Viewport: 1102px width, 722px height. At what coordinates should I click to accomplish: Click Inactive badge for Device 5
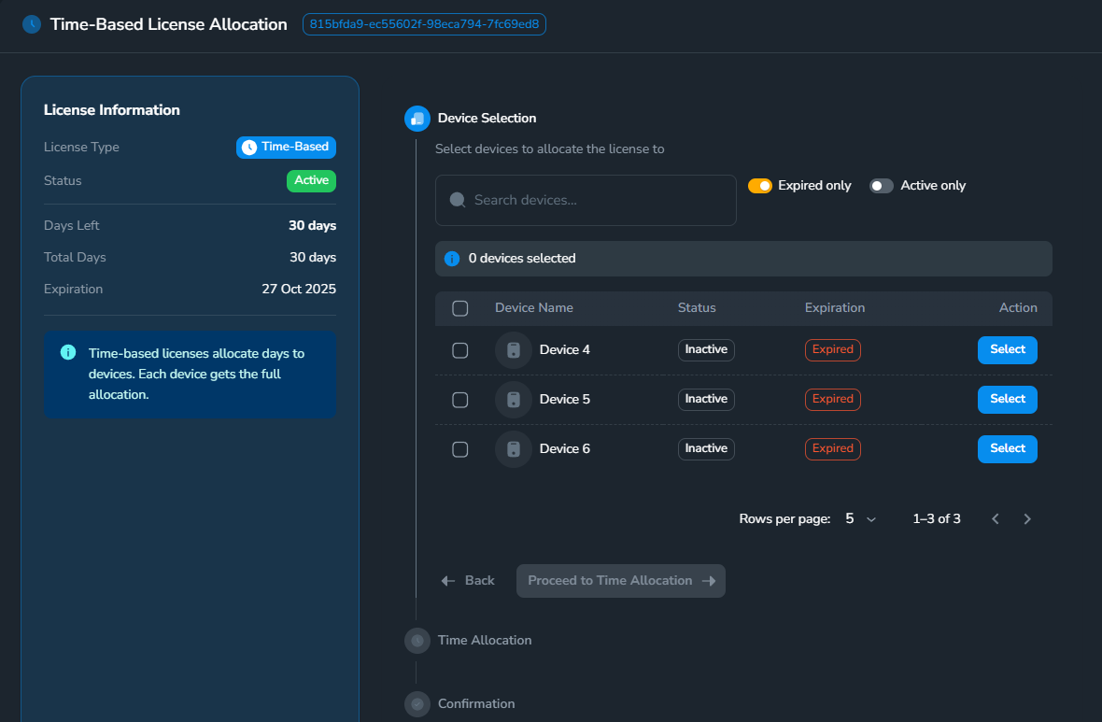coord(706,400)
